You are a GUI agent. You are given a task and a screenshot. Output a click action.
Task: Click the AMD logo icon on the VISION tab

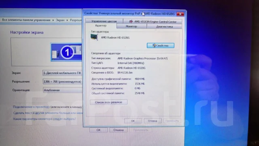(131, 21)
